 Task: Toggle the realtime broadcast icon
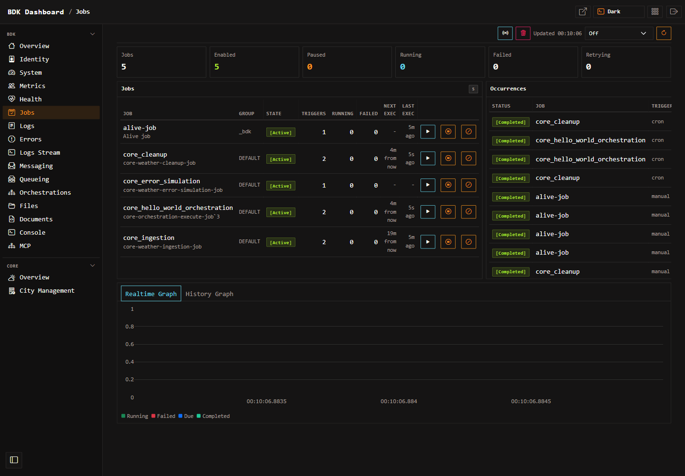click(x=505, y=33)
